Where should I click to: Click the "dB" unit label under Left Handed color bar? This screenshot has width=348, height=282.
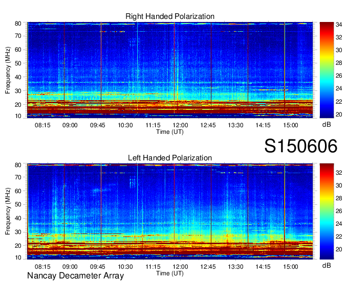pos(327,265)
